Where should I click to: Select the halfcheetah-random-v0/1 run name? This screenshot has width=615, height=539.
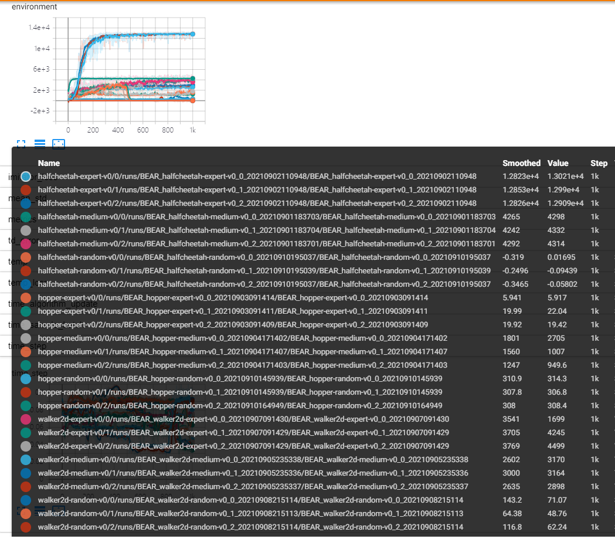pyautogui.click(x=264, y=271)
